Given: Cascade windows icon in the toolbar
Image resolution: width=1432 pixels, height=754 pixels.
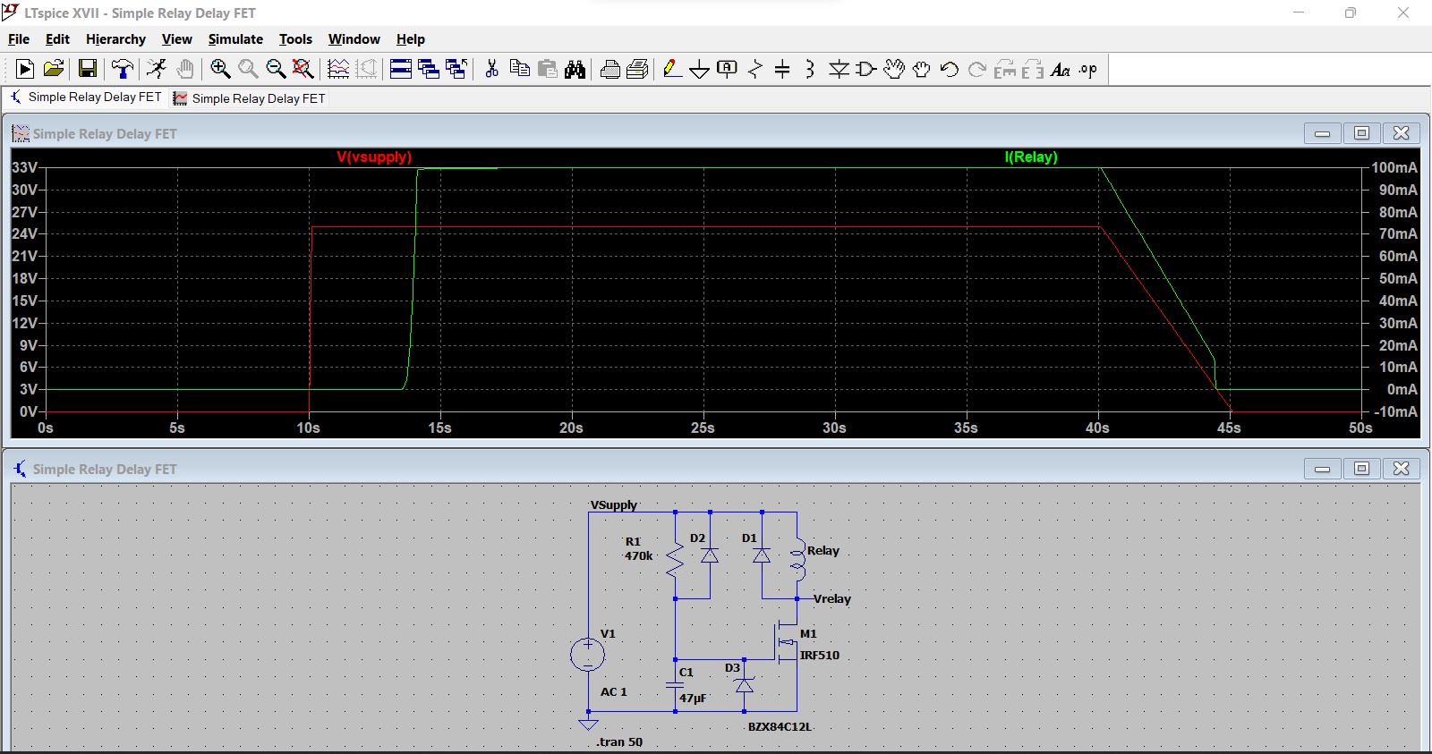Looking at the screenshot, I should pos(429,69).
